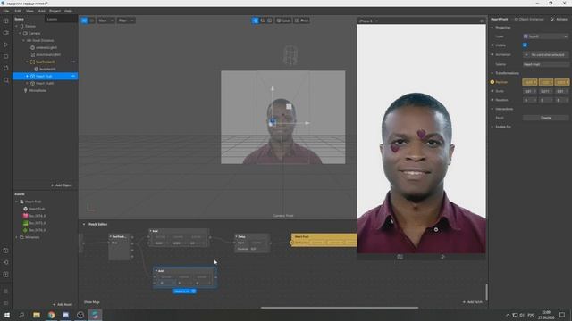Open the iPhone 8 device dropdown

(368, 21)
